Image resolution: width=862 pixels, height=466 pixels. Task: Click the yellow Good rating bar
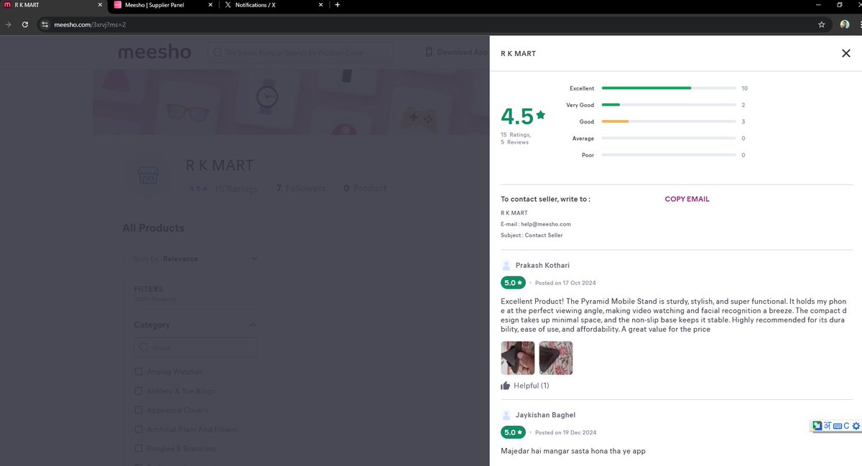(669, 121)
